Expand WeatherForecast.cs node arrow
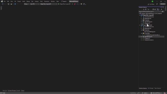The image size is (167, 94). [141, 40]
